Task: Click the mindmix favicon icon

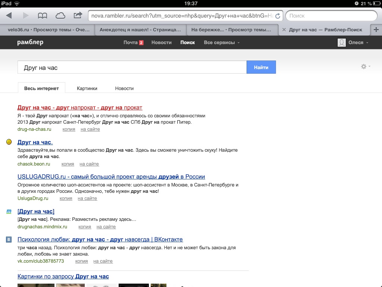Action: 9,211
